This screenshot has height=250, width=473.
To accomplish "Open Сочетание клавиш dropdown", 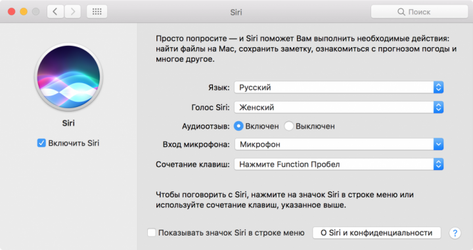I will coord(339,164).
